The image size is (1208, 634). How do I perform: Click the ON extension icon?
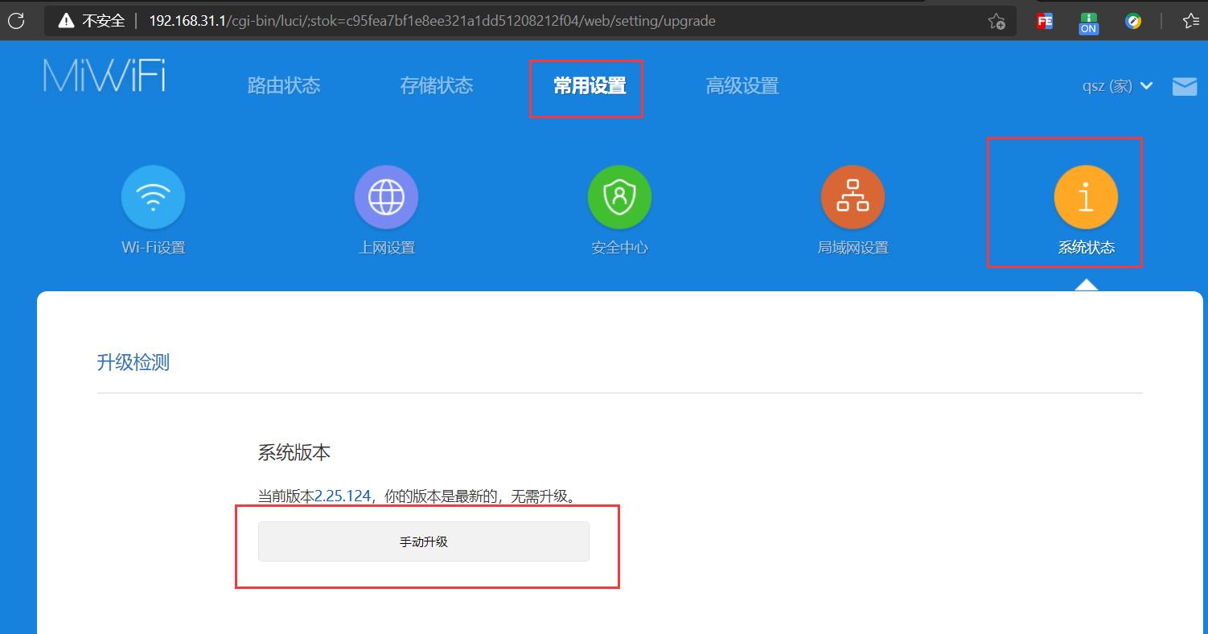pyautogui.click(x=1088, y=22)
